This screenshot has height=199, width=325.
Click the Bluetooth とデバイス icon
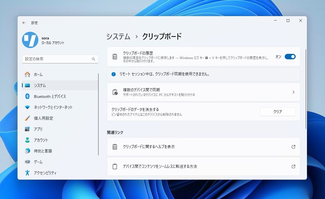(x=27, y=96)
